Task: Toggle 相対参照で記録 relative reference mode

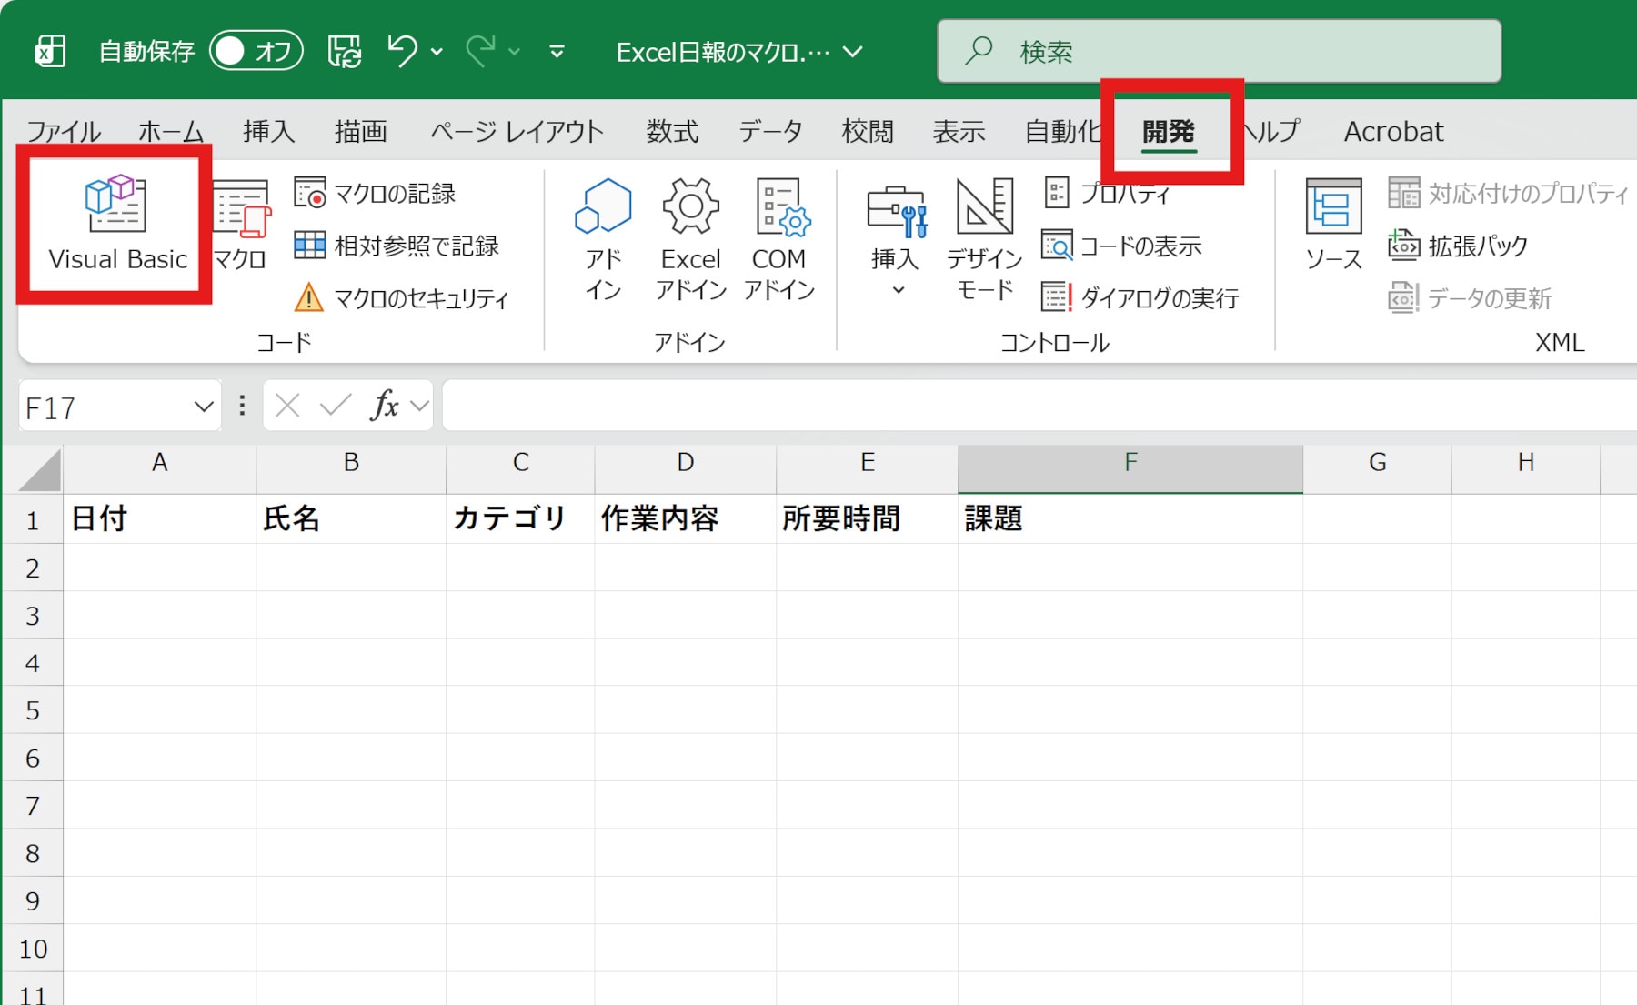Action: (397, 246)
